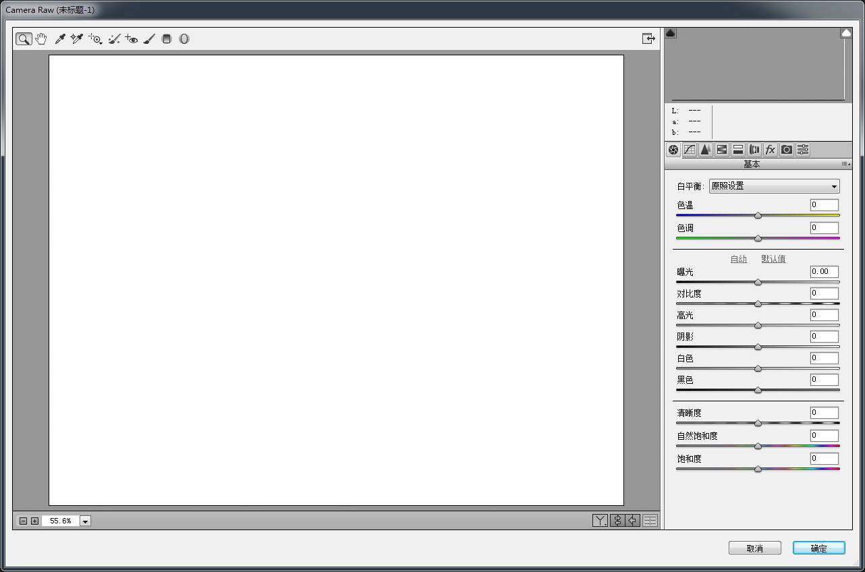Open the before/after Y view options

coord(600,520)
